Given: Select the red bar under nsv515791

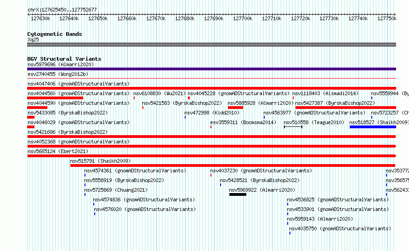Looking at the screenshot, I should pos(233,165).
